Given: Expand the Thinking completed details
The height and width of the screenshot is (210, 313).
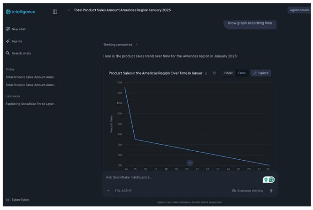Looking at the screenshot, I should (x=120, y=45).
